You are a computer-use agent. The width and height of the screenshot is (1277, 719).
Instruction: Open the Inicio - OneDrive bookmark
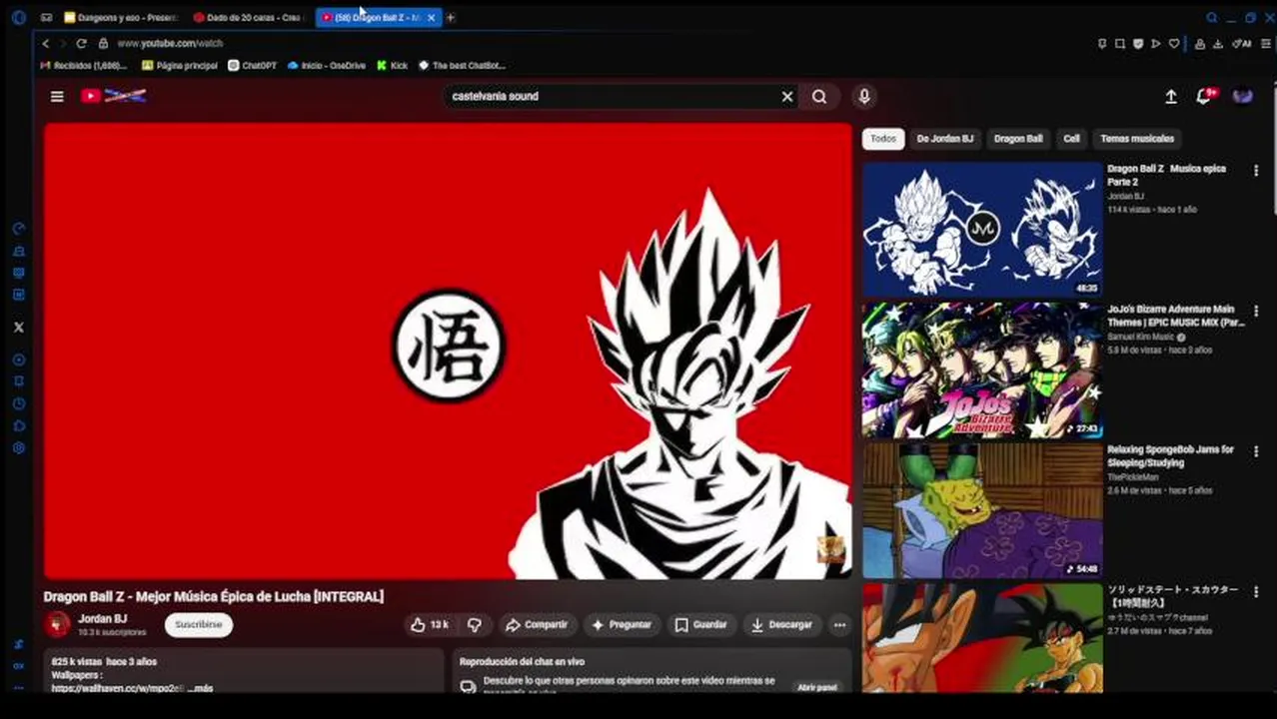(327, 66)
